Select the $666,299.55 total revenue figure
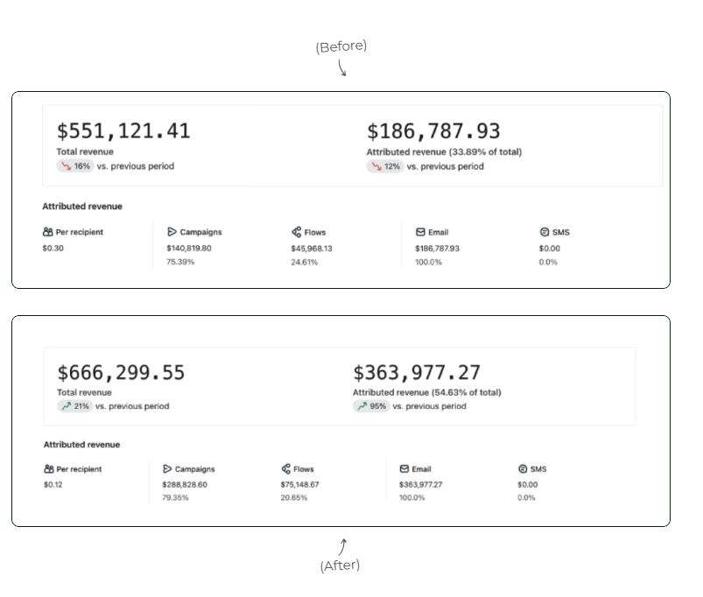Viewport: 703px width, 597px height. (121, 373)
